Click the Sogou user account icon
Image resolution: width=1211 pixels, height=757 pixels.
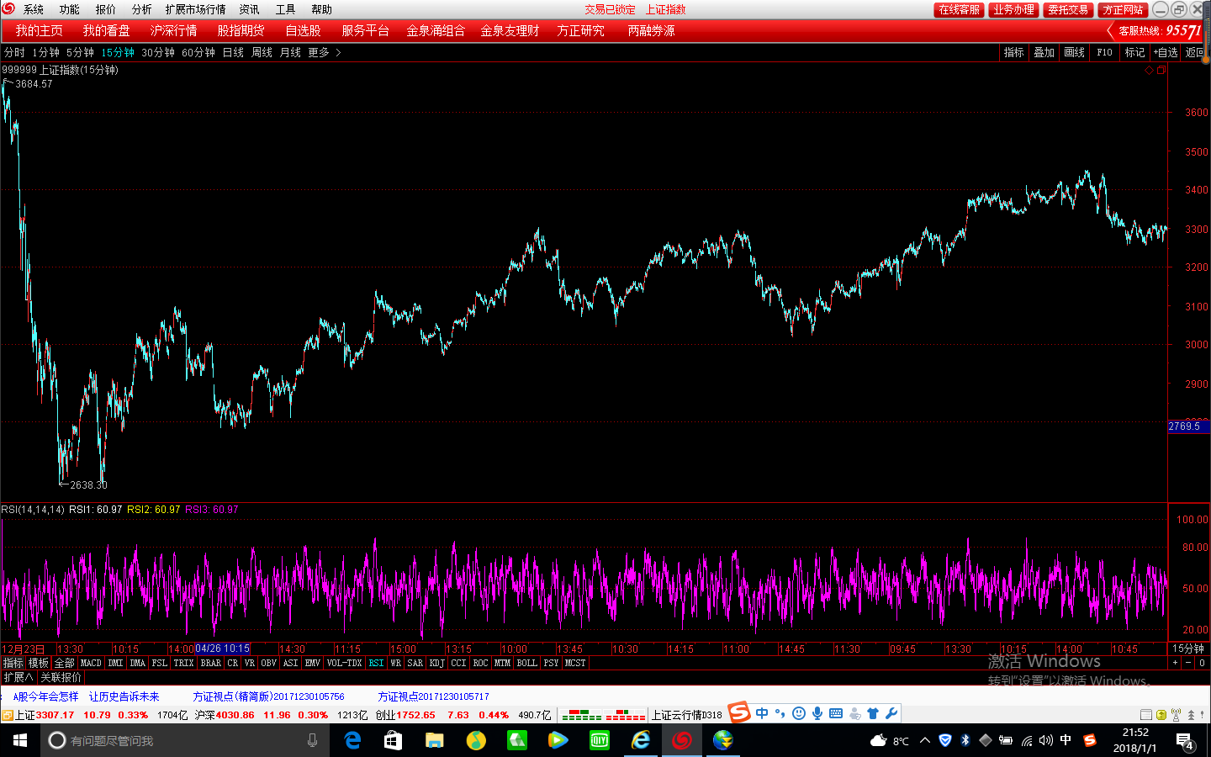point(854,713)
